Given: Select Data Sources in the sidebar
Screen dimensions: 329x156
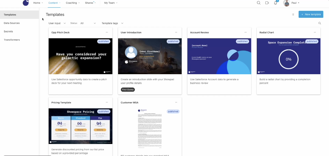Looking at the screenshot, I should 12,23.
